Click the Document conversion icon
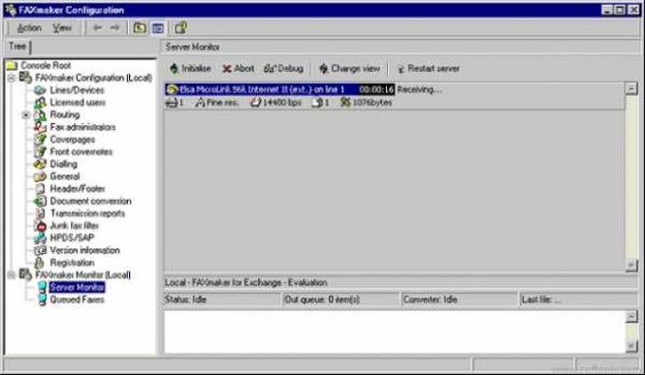 click(40, 201)
